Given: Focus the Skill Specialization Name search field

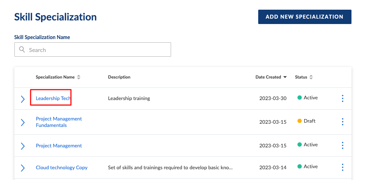Looking at the screenshot, I should pyautogui.click(x=97, y=50).
